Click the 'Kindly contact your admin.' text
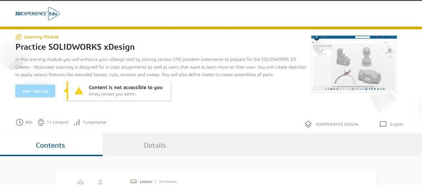This screenshot has height=185, width=422. [x=113, y=94]
